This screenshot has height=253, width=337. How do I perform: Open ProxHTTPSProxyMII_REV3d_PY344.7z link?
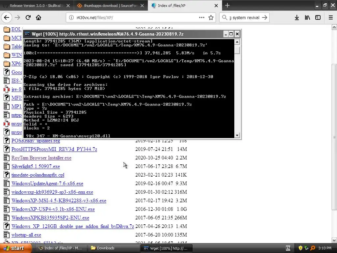(54, 149)
